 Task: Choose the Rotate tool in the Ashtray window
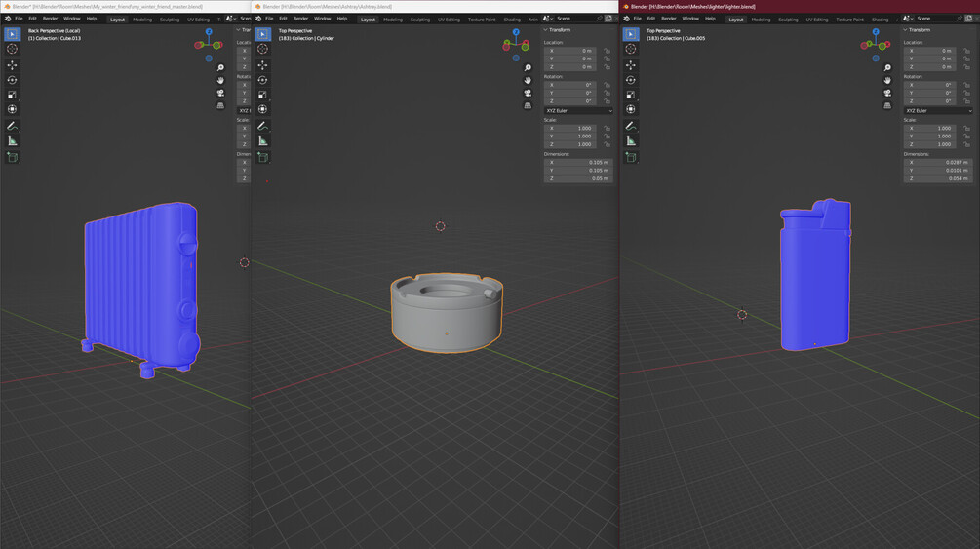262,80
